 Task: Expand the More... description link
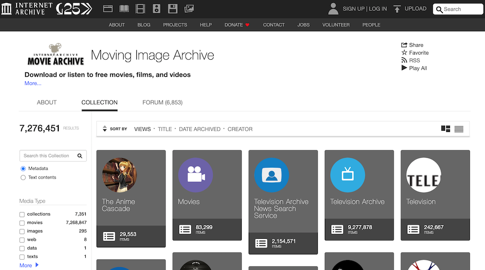(x=33, y=83)
